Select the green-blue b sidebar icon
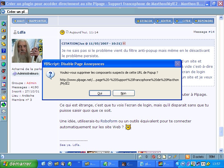 [4, 104]
